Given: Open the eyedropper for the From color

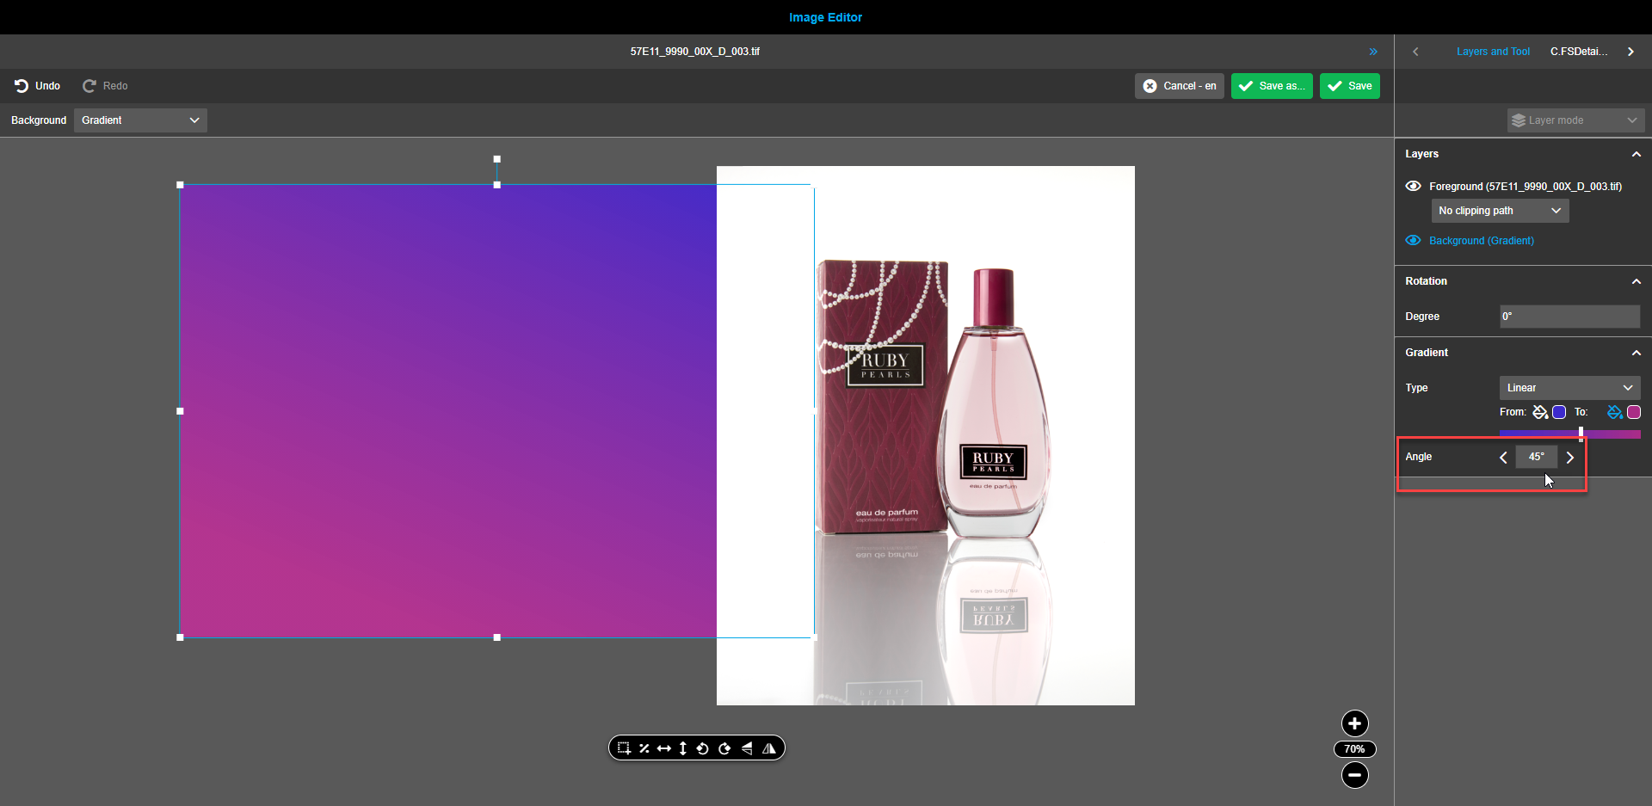Looking at the screenshot, I should pyautogui.click(x=1540, y=413).
